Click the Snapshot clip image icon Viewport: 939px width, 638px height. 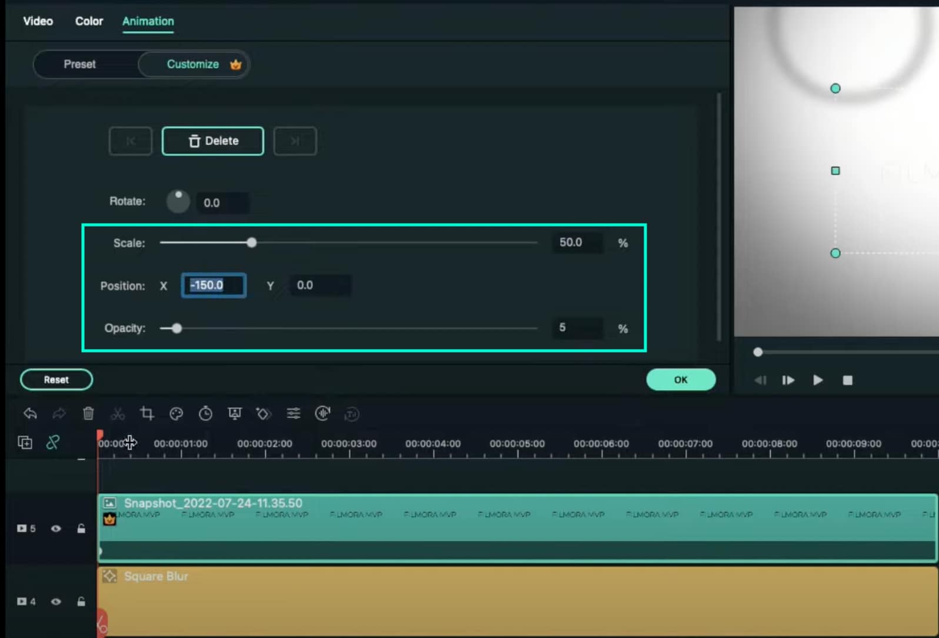[x=110, y=503]
